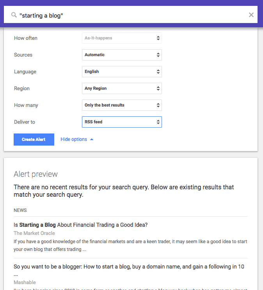Open the How many dropdown
This screenshot has width=263, height=290.
pos(122,105)
